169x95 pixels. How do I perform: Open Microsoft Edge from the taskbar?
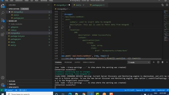click(x=70, y=94)
